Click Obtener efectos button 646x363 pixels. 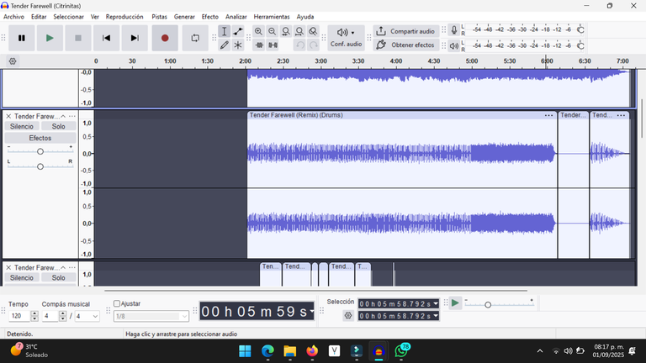tap(406, 45)
